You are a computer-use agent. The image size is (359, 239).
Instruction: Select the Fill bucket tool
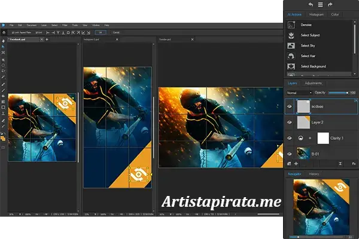[x=3, y=96]
